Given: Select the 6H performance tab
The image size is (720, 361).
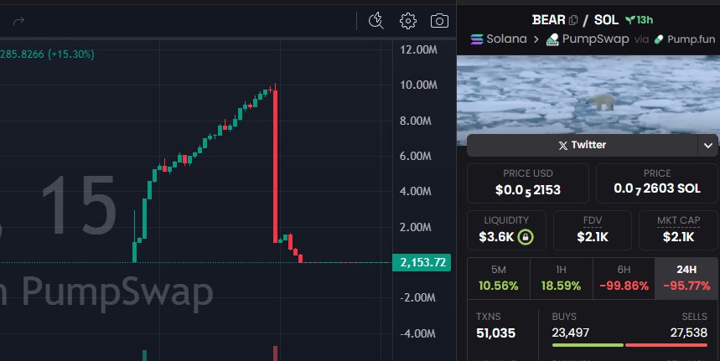Looking at the screenshot, I should [624, 278].
